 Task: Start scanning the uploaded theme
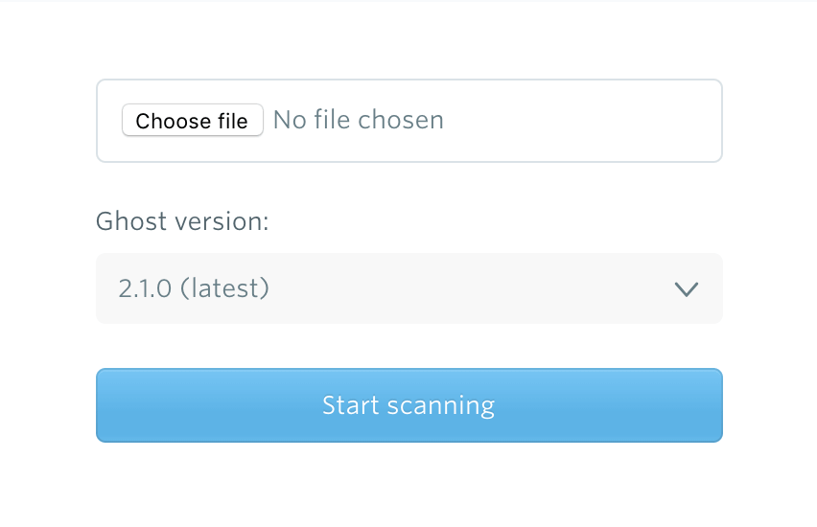point(408,405)
